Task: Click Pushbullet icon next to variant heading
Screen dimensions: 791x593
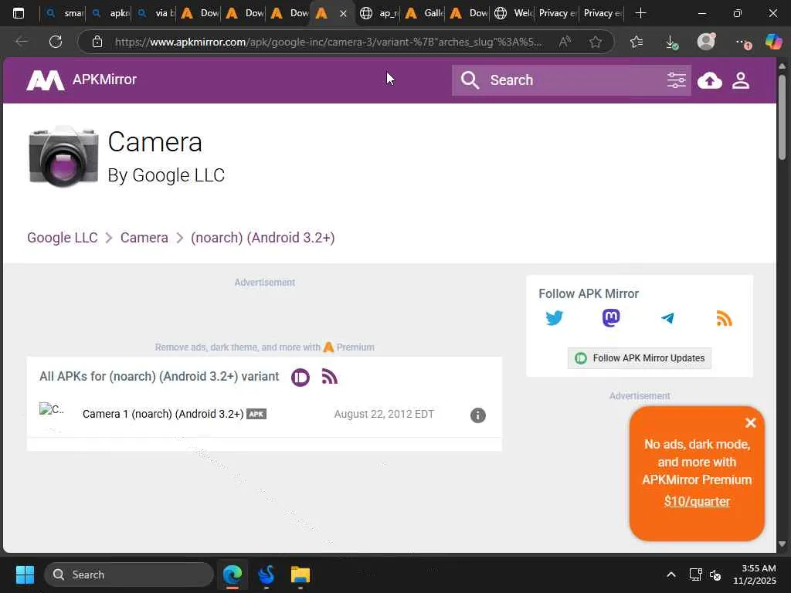Action: coord(300,377)
